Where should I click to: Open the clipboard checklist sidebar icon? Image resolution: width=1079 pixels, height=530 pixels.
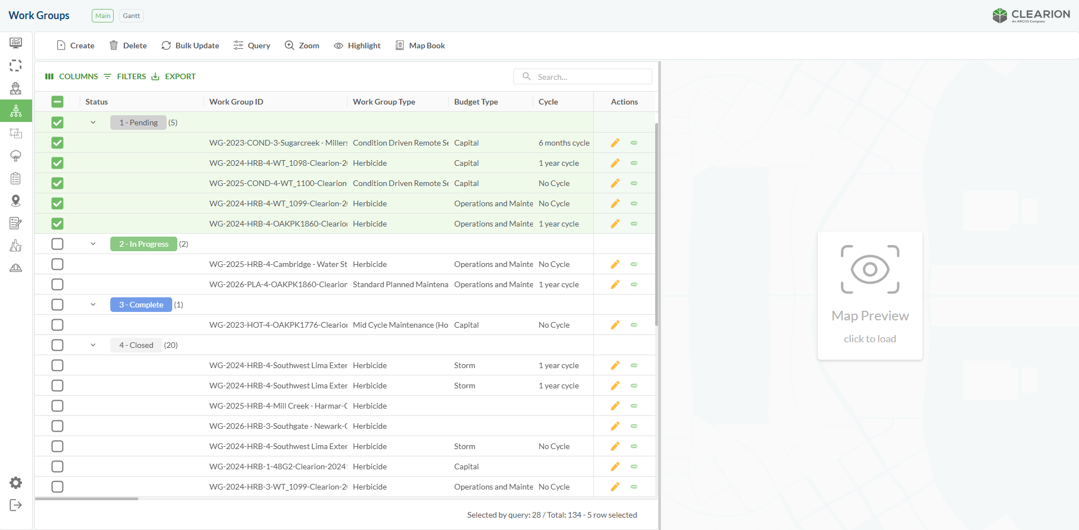(x=16, y=178)
